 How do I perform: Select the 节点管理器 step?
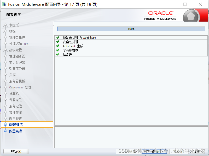(17, 62)
